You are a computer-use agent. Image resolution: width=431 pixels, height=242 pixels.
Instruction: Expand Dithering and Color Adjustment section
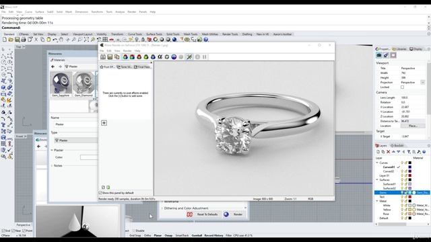162,208
